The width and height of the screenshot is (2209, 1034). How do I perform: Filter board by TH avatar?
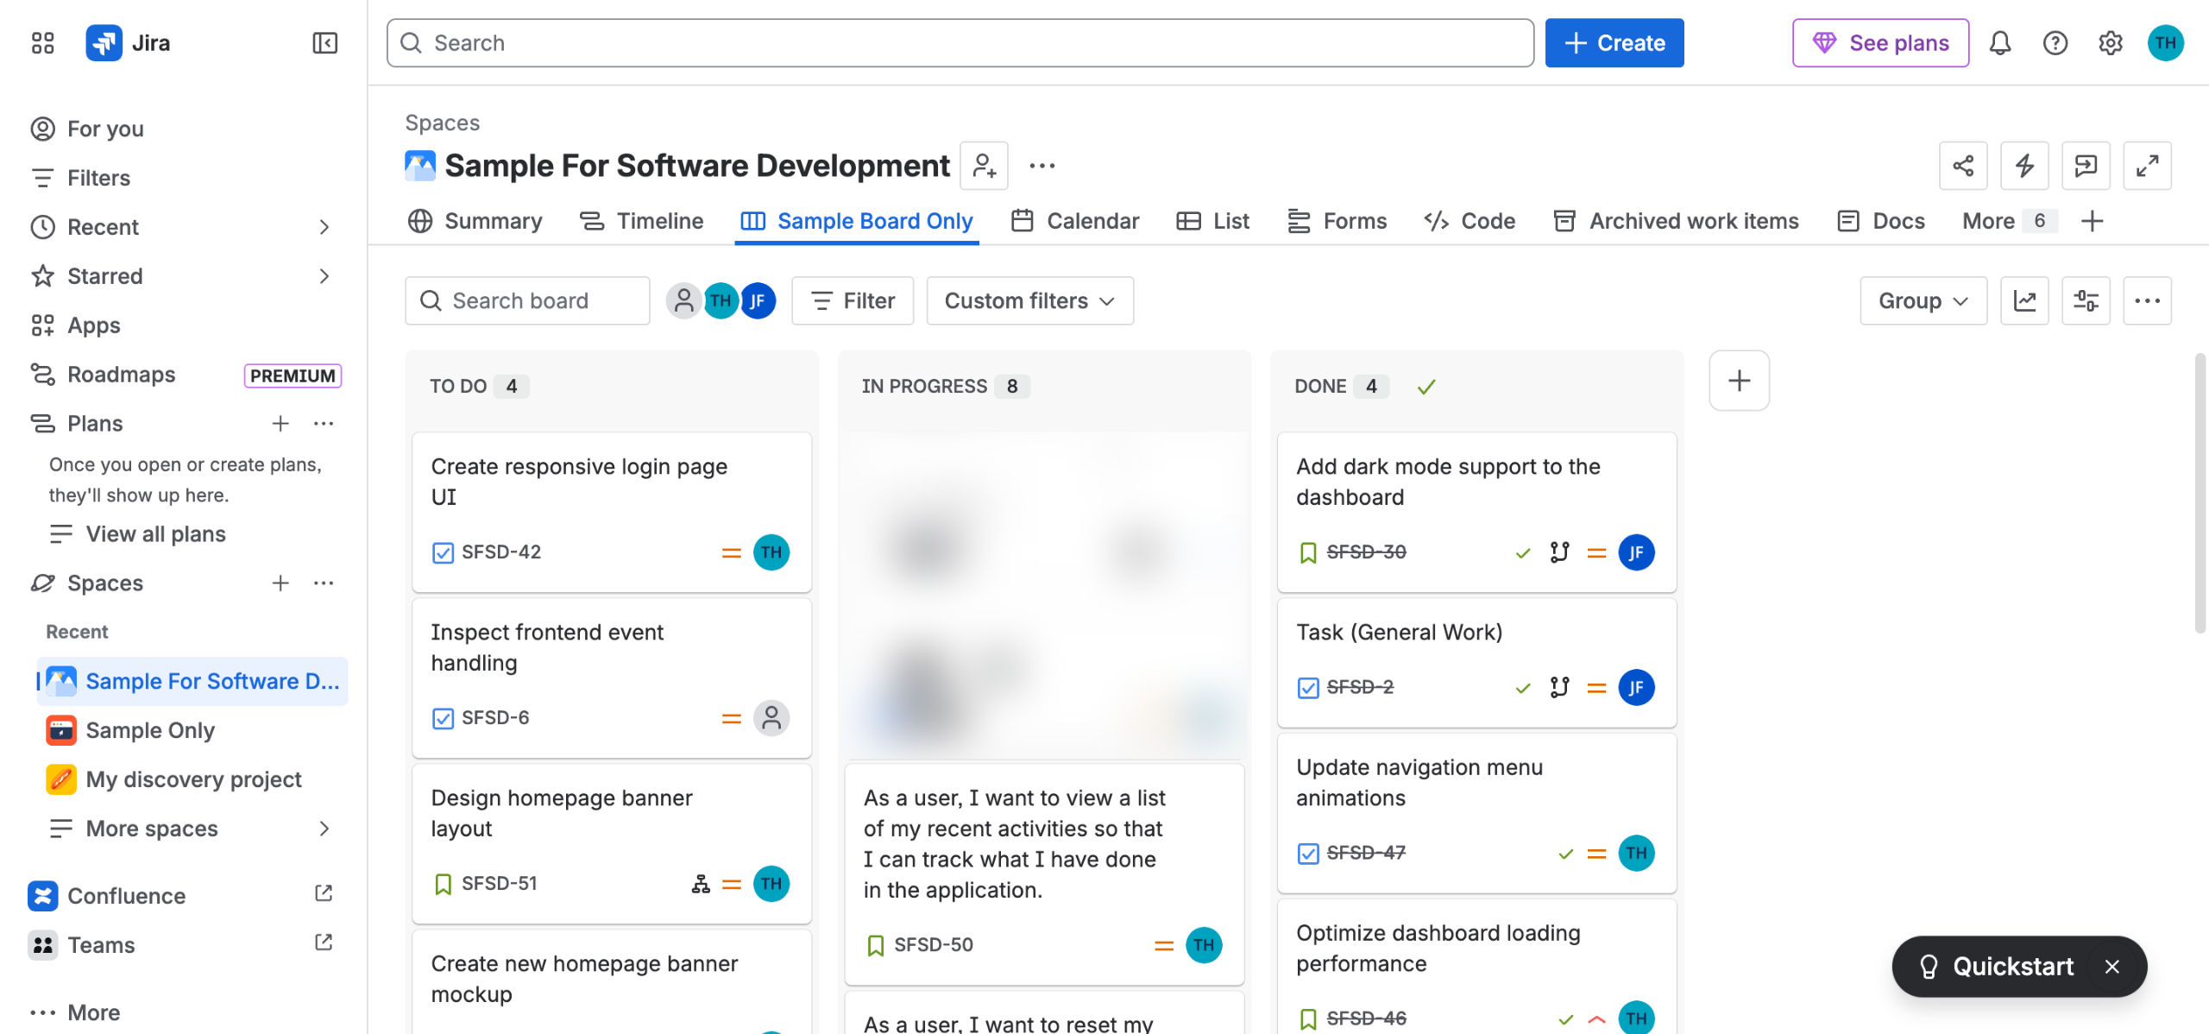click(721, 300)
